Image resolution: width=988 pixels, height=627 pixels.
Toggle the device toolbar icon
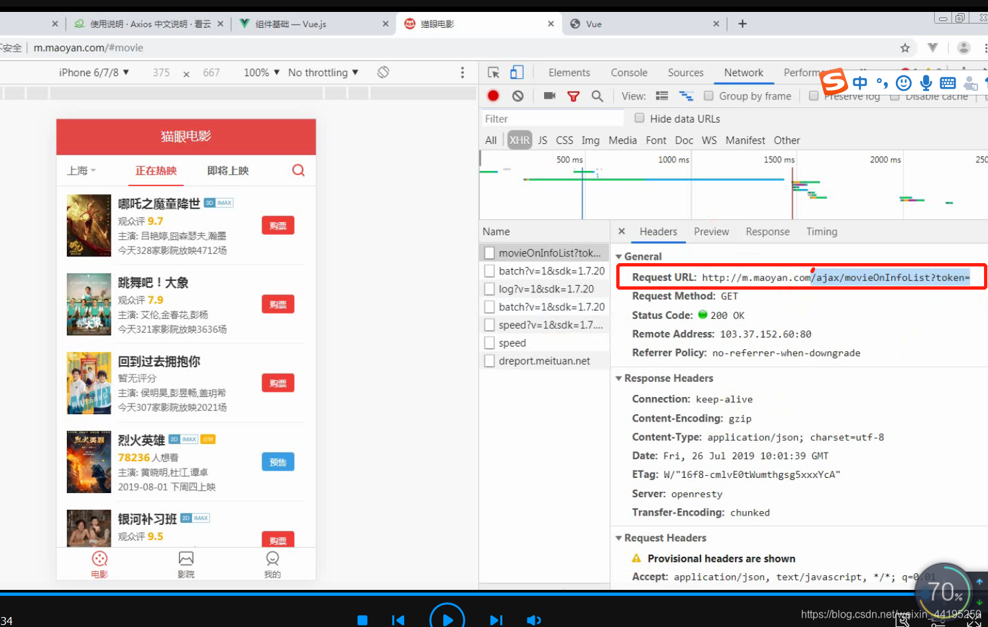coord(517,73)
